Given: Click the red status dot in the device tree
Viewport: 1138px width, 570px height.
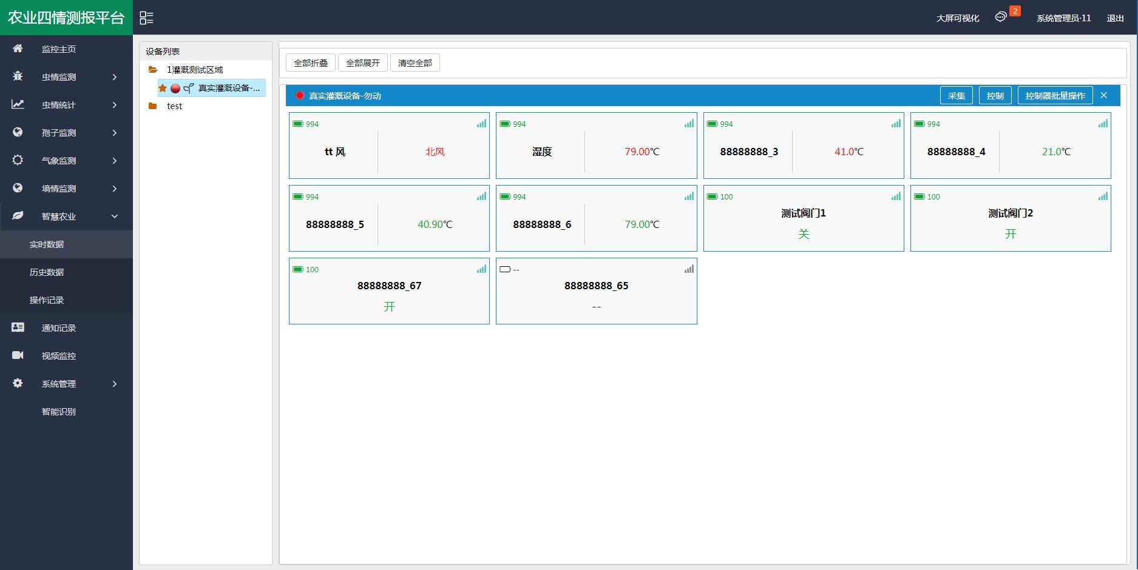Looking at the screenshot, I should (175, 89).
